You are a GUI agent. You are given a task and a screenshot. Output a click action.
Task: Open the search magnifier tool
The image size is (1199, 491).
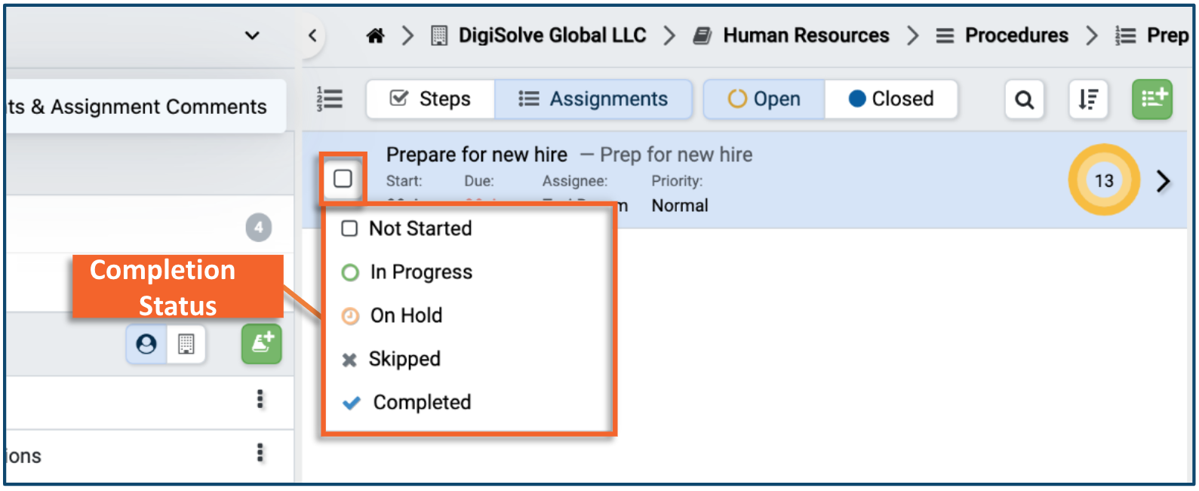(x=1024, y=100)
